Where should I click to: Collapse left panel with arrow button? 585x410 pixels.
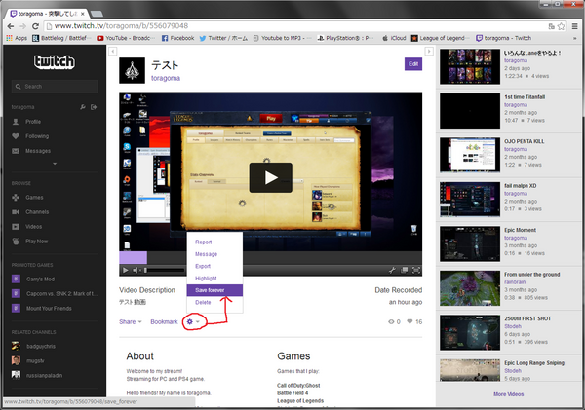pyautogui.click(x=113, y=51)
